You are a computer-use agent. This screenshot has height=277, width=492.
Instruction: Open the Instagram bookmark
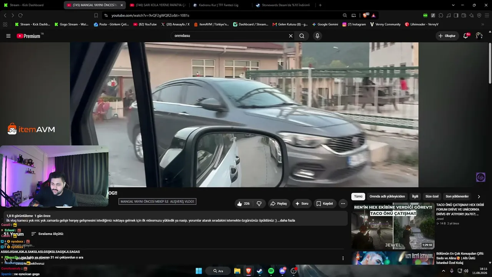pyautogui.click(x=354, y=24)
